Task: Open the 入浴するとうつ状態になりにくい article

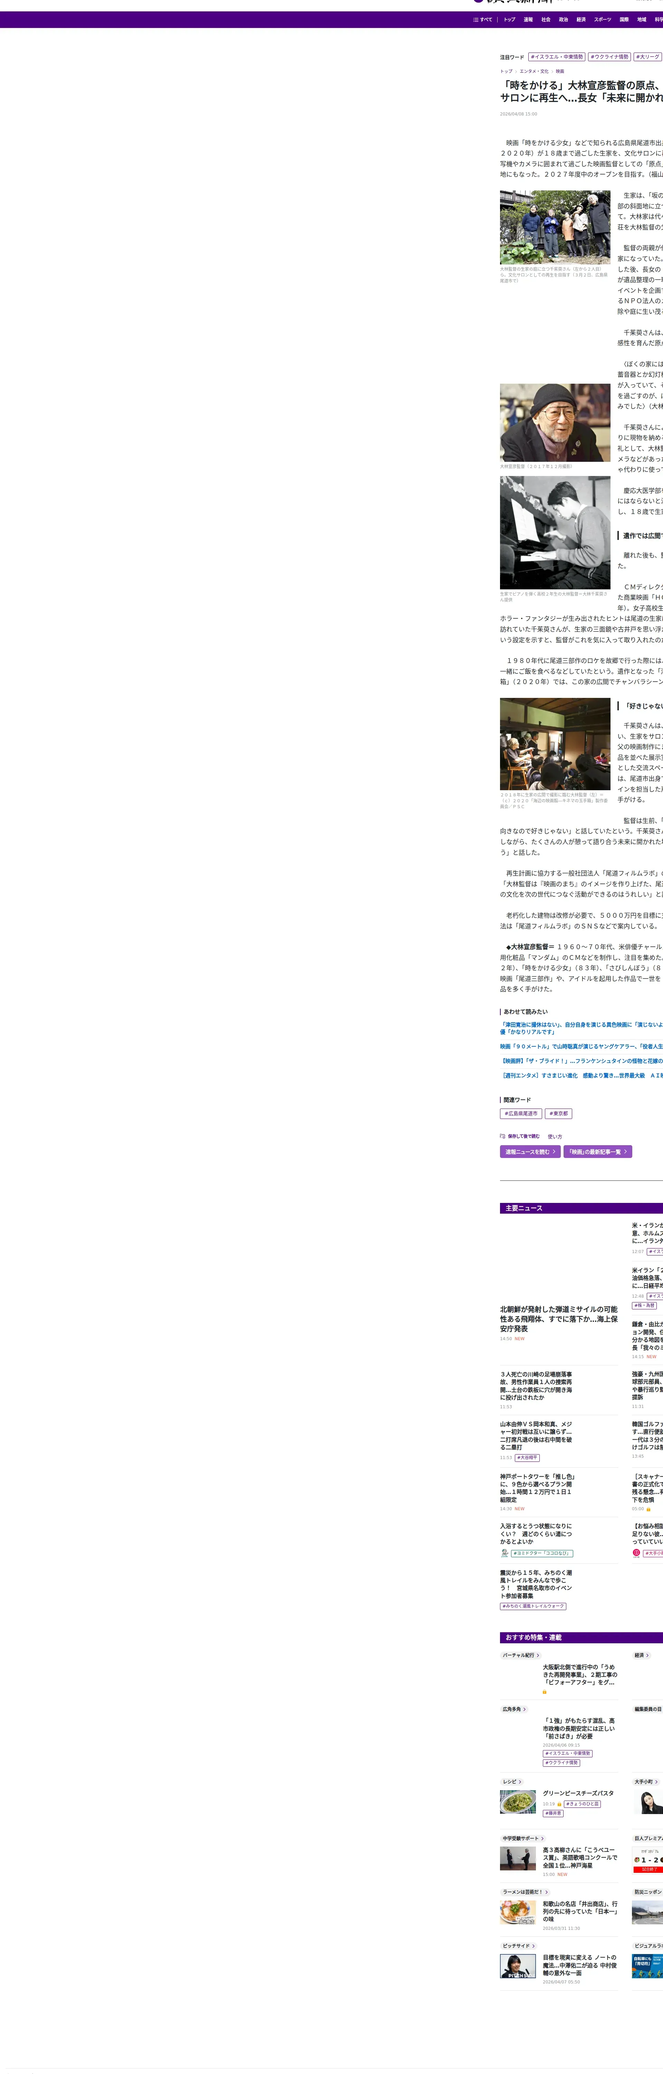Action: (536, 1534)
